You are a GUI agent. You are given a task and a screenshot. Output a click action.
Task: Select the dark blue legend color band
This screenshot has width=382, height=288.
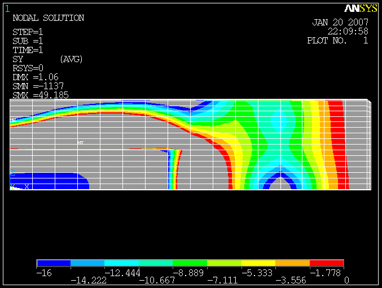point(54,264)
